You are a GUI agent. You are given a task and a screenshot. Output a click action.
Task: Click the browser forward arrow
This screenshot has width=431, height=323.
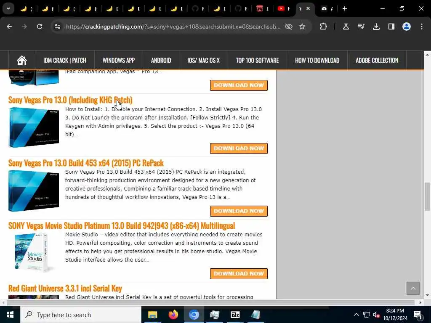tap(24, 26)
